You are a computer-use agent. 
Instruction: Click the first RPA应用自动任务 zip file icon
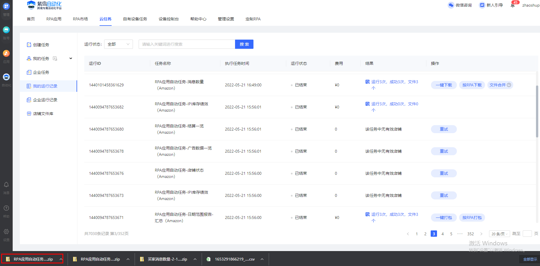tap(8, 259)
